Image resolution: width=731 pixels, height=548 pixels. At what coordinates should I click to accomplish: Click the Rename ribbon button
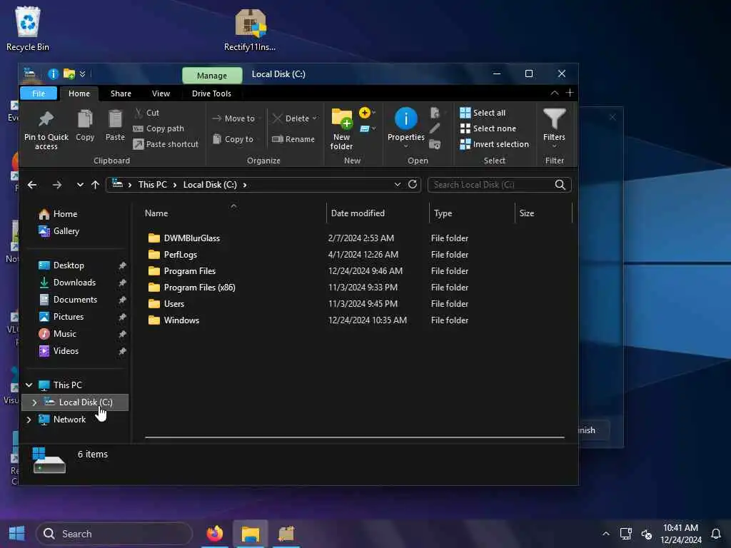(x=293, y=139)
